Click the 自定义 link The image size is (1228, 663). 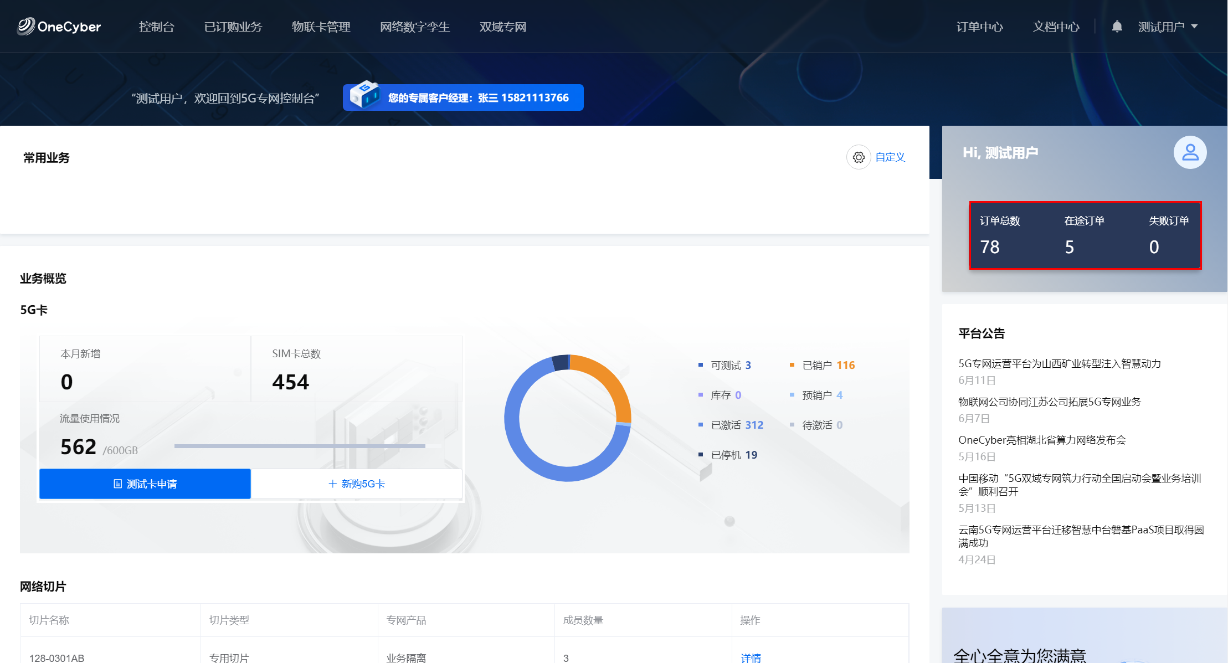pos(890,157)
